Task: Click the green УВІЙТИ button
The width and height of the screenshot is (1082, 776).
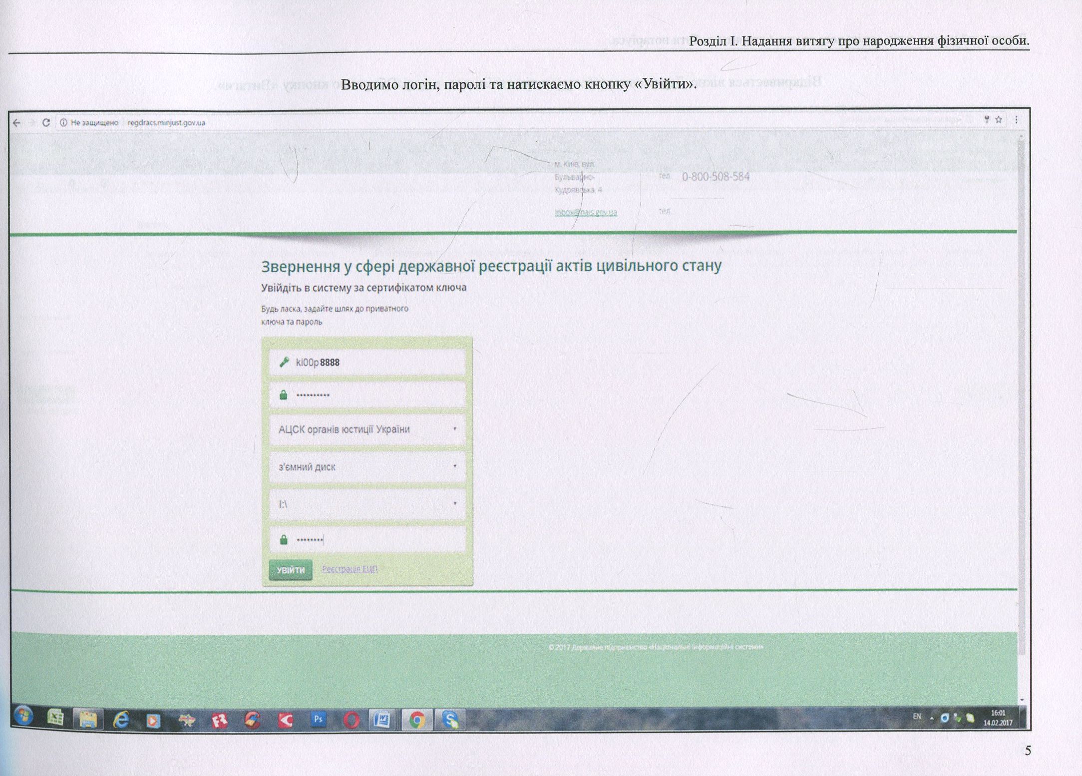Action: pos(291,570)
